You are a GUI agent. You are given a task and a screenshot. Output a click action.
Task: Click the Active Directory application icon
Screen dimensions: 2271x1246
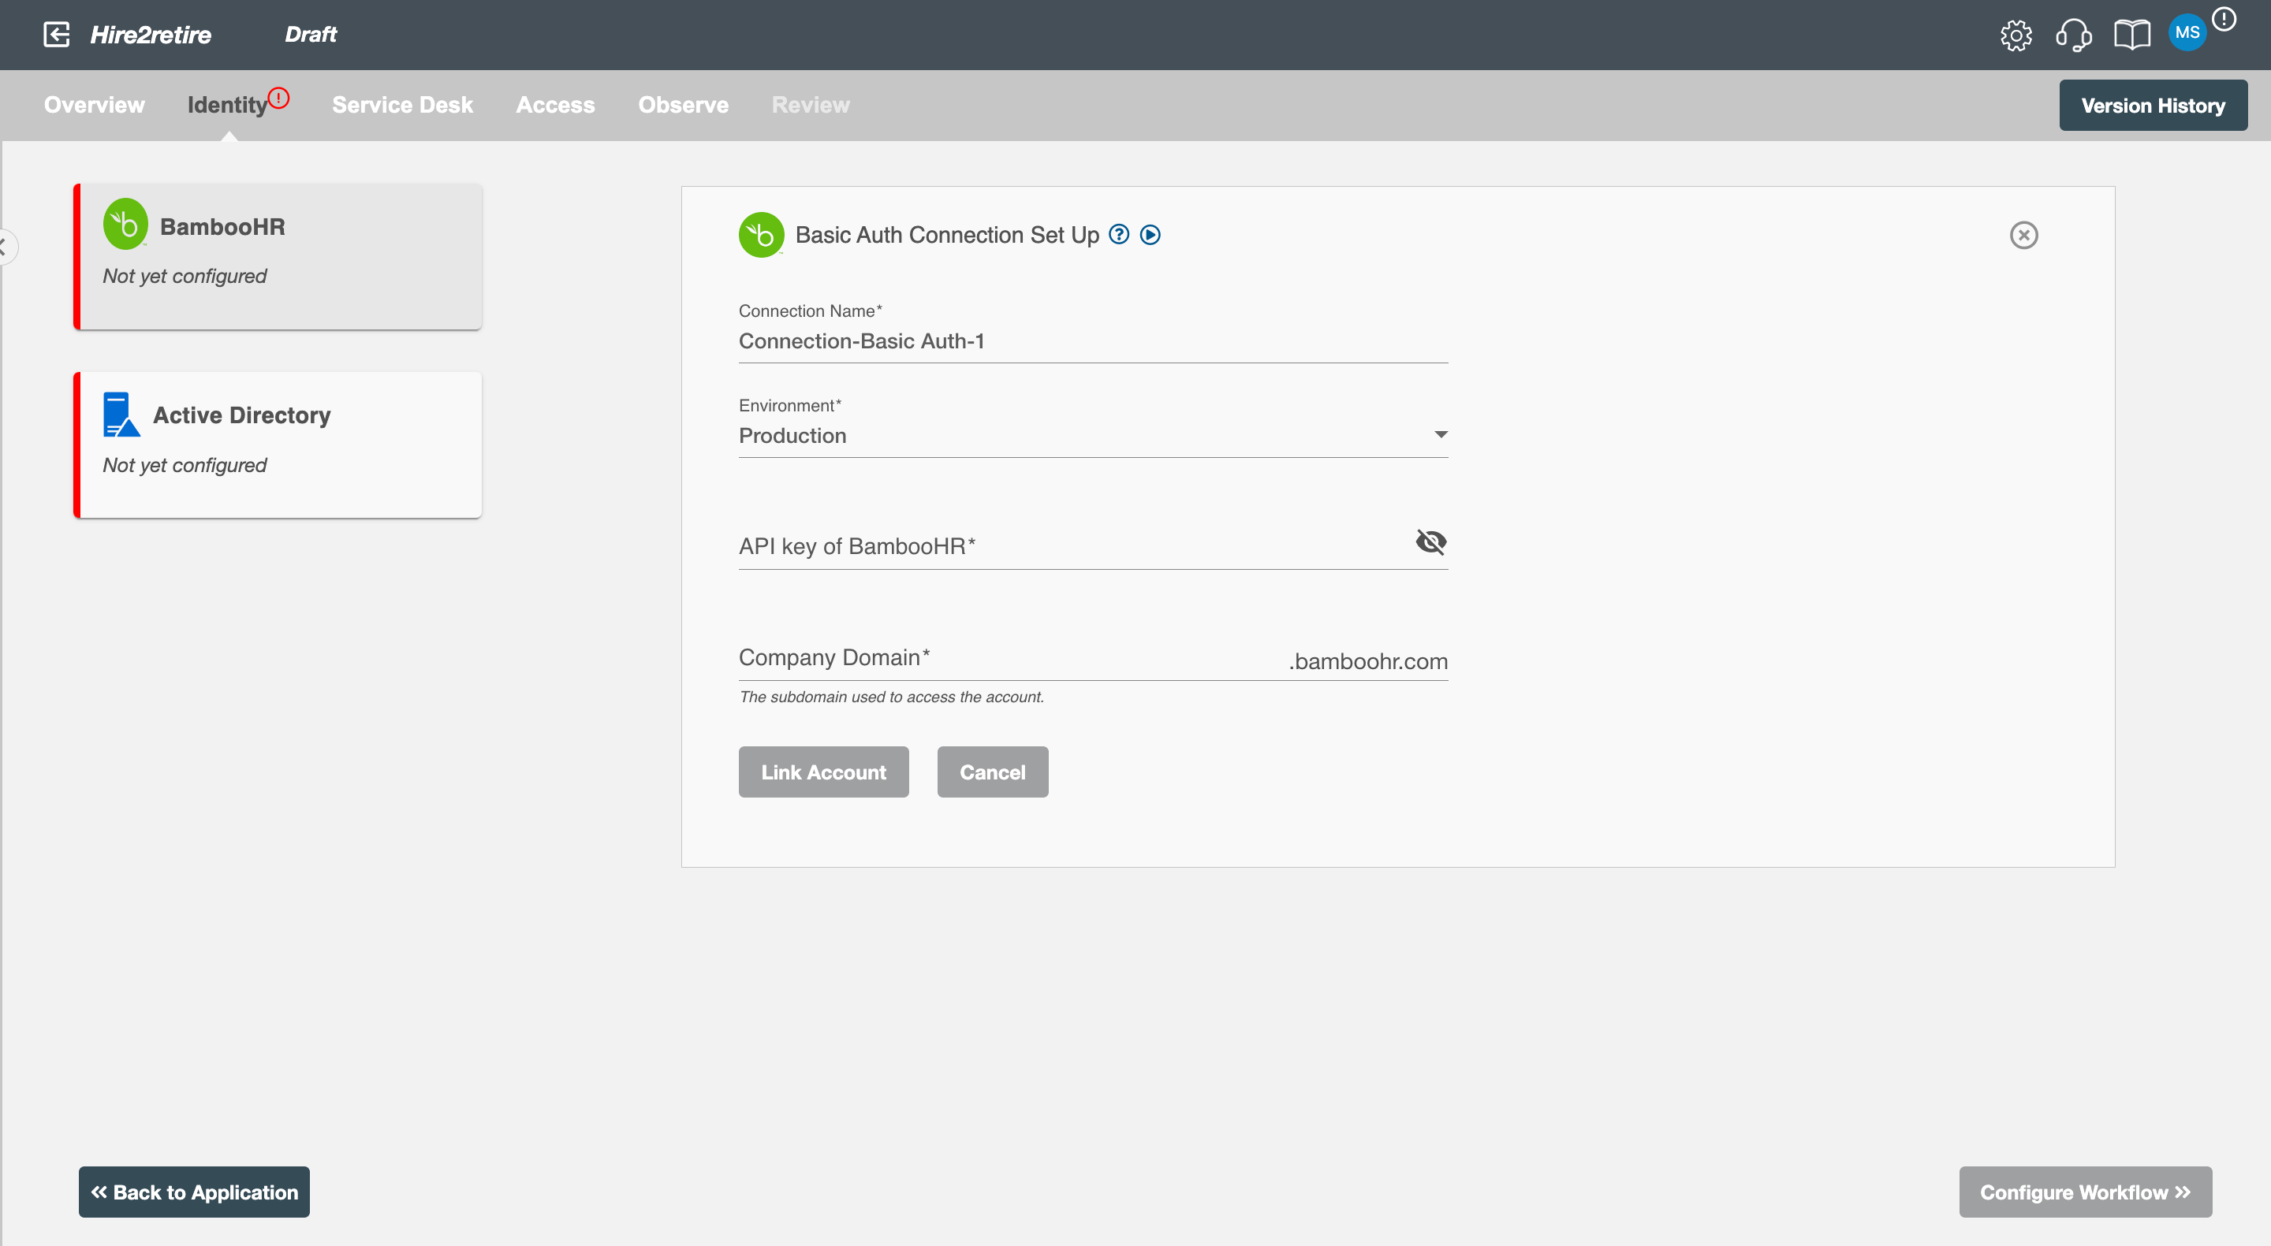[121, 416]
